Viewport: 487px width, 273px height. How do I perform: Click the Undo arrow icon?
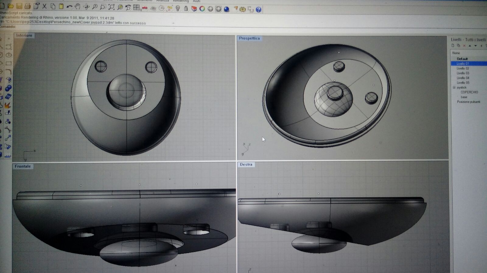pos(69,6)
